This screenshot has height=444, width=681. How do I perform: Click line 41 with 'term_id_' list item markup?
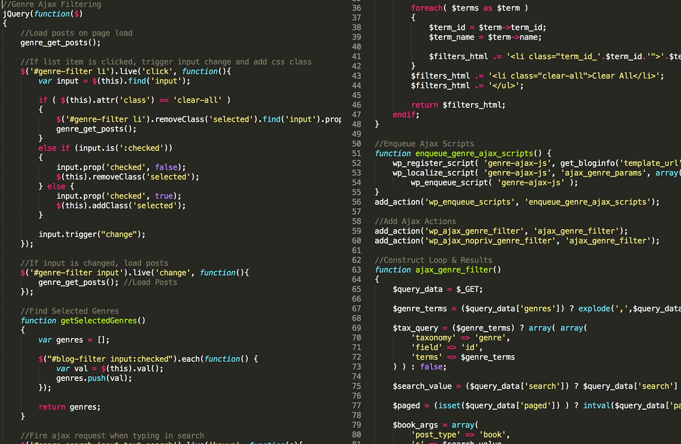[x=555, y=56]
